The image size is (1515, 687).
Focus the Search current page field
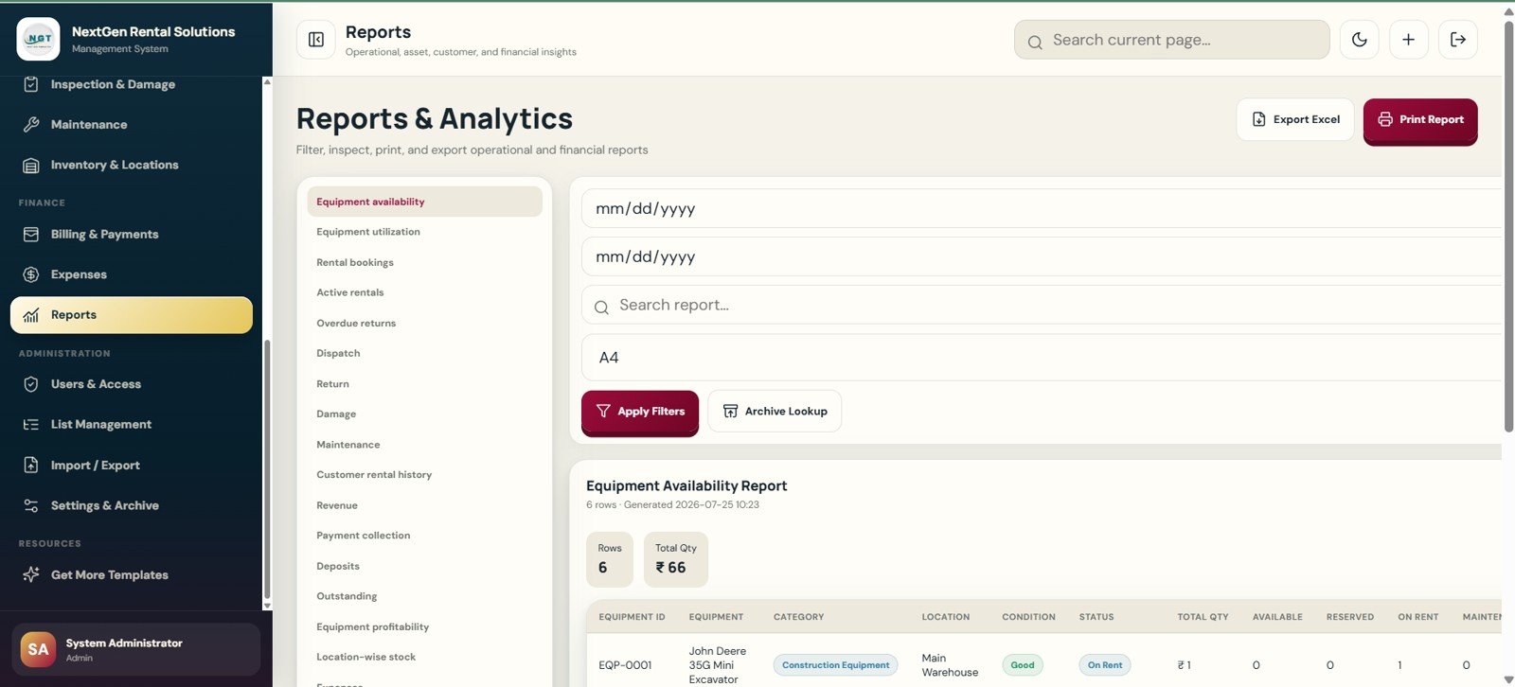click(x=1172, y=40)
